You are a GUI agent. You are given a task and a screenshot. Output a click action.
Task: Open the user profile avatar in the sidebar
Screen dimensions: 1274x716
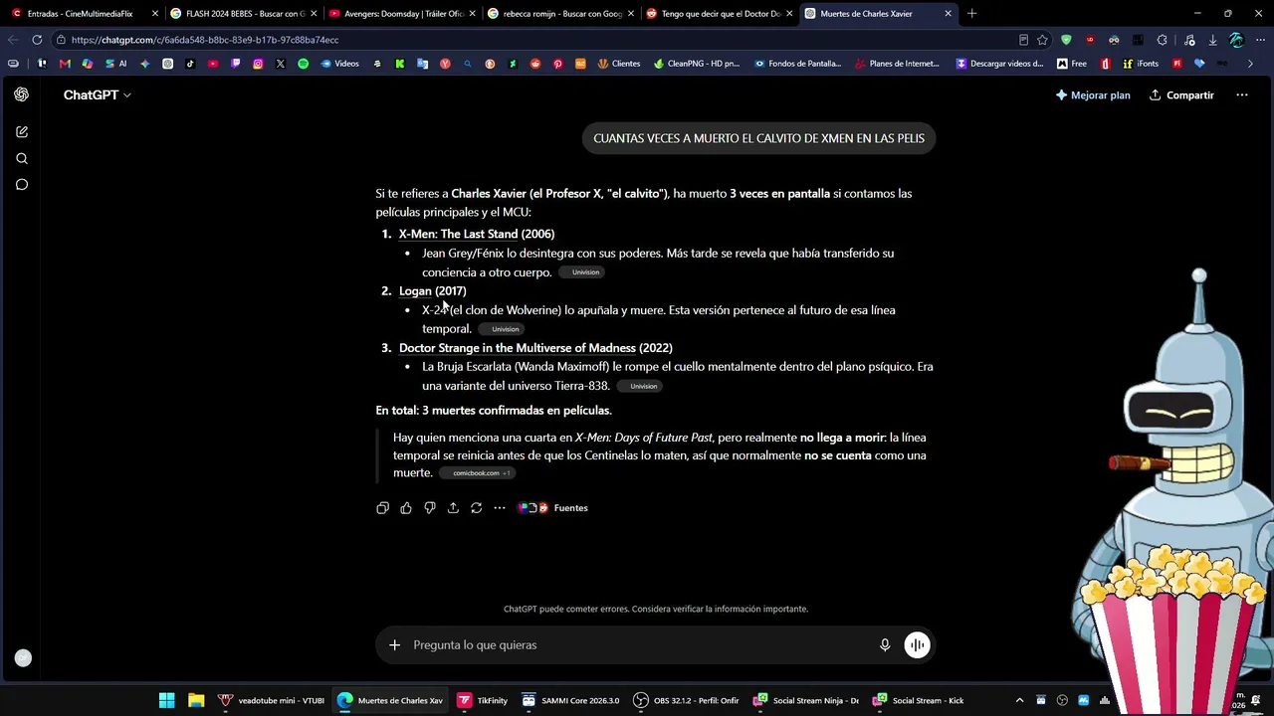[23, 658]
